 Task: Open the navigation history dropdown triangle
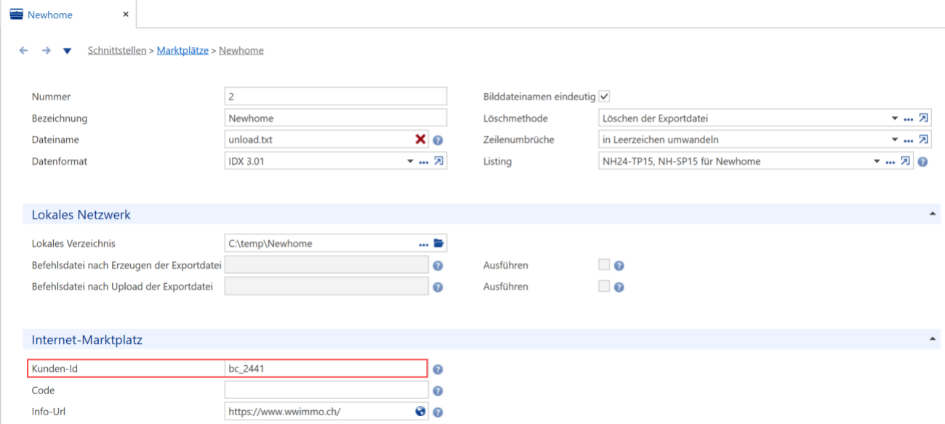pyautogui.click(x=67, y=51)
